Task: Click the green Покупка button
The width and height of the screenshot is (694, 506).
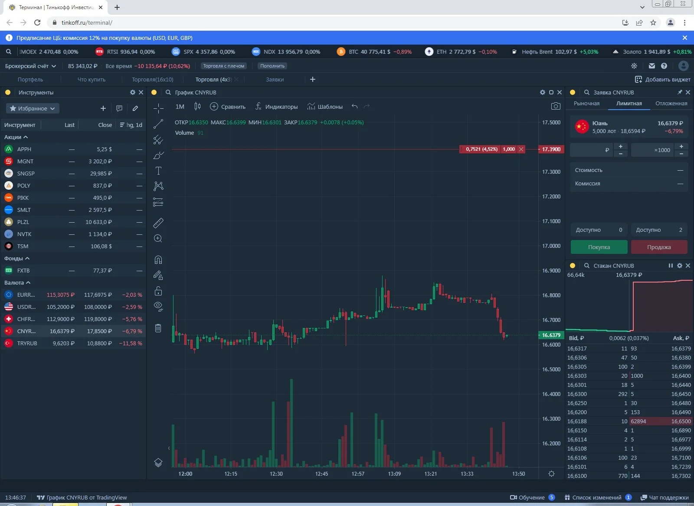Action: (599, 247)
